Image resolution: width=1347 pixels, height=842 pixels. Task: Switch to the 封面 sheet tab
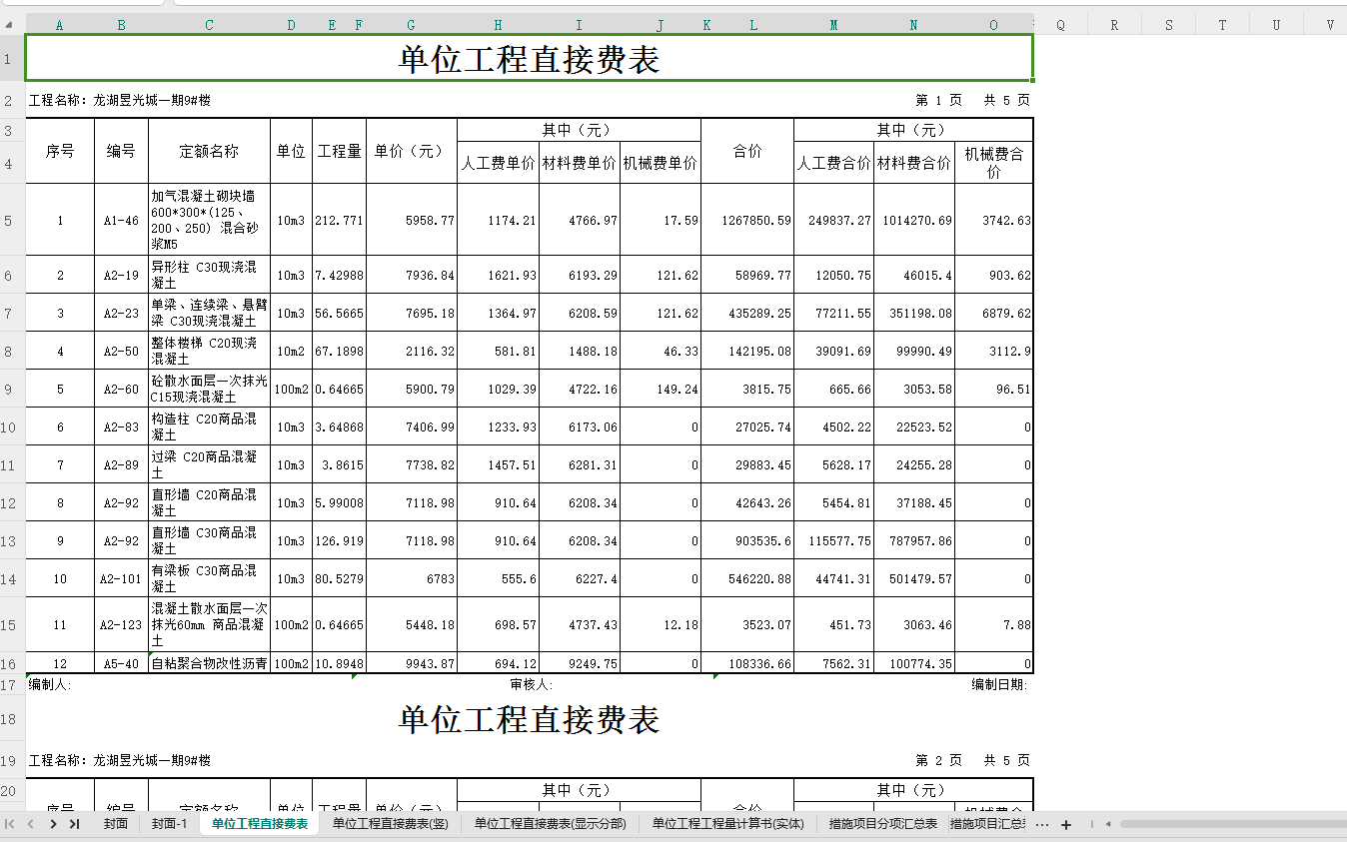[x=116, y=824]
